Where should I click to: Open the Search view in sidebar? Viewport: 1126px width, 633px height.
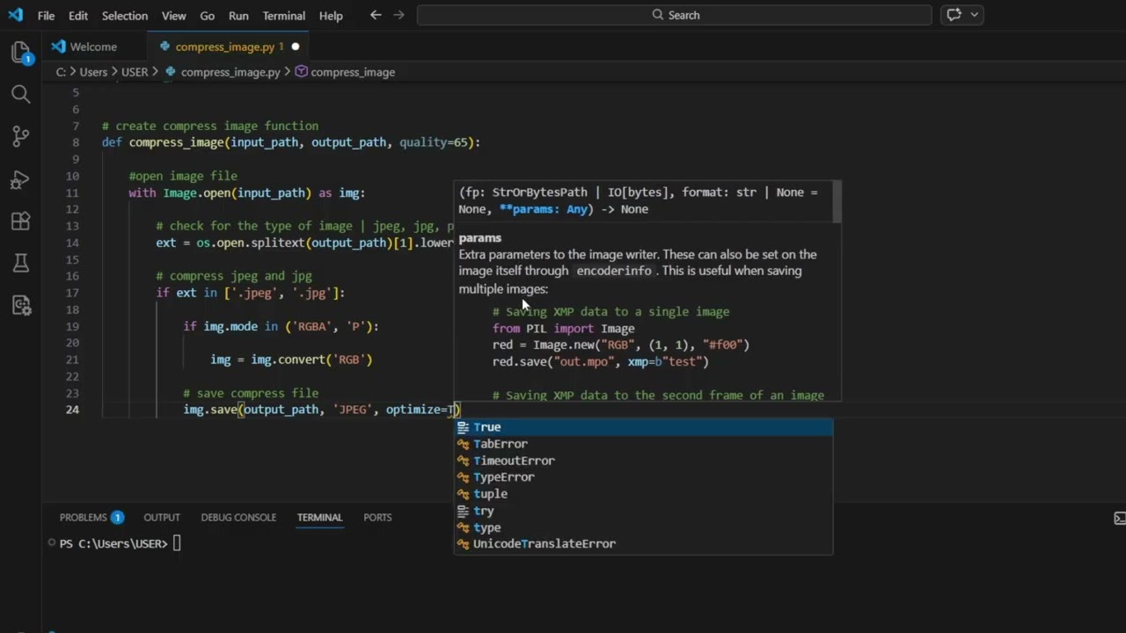[21, 94]
